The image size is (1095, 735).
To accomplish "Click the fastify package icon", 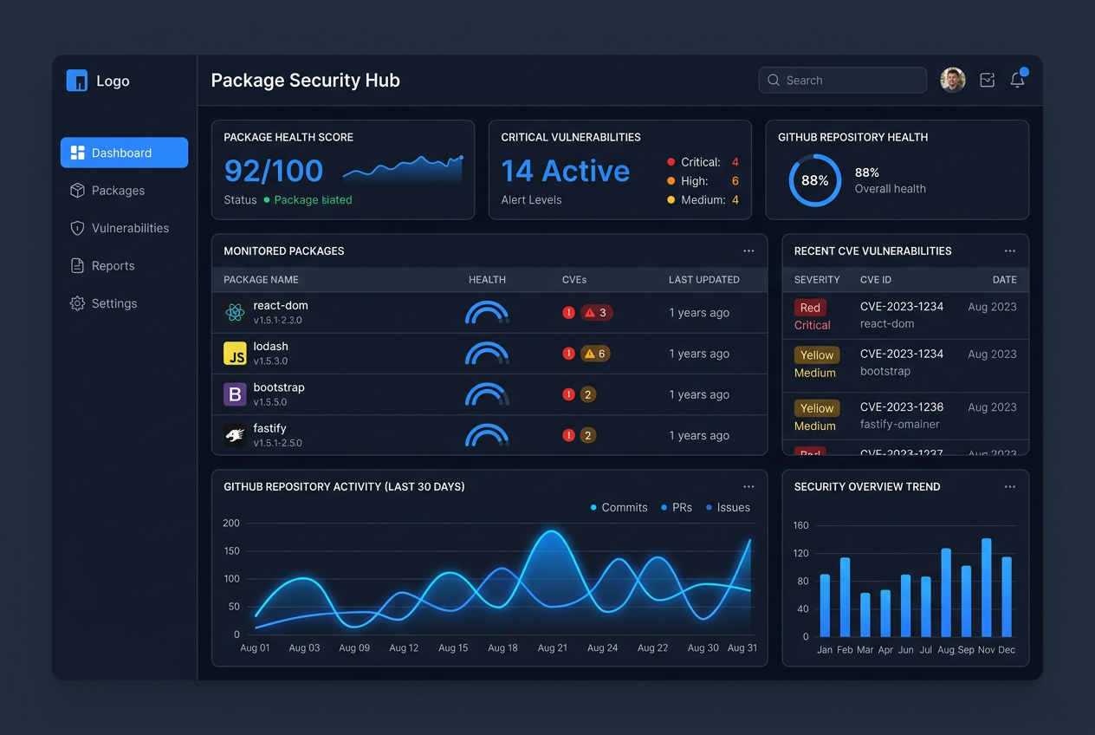I will (x=235, y=435).
